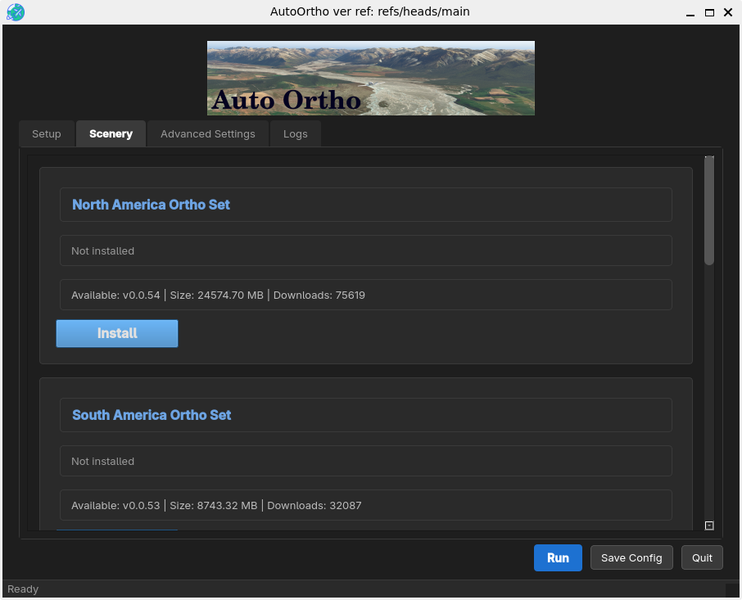Close the AutoOrtho window

[x=727, y=12]
